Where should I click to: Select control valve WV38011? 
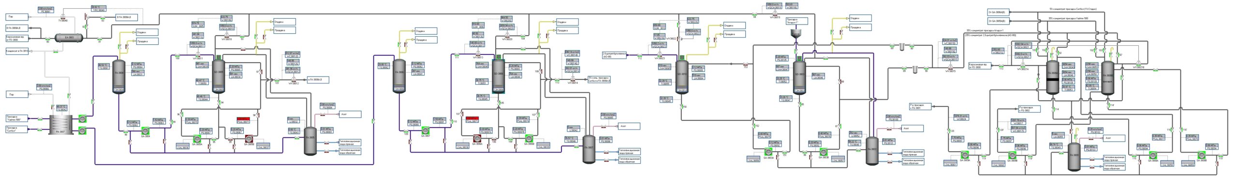[x=187, y=53]
